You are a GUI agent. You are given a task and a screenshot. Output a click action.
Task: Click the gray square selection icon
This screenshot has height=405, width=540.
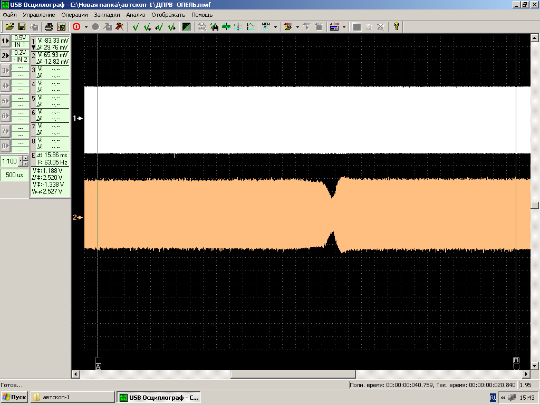click(x=357, y=27)
